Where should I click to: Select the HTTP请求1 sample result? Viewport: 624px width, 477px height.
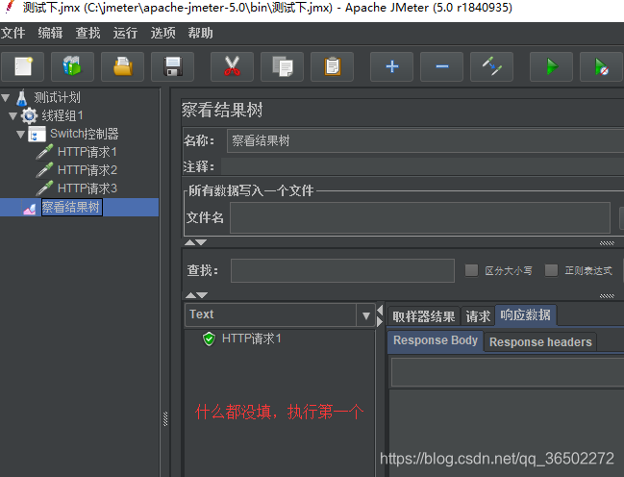click(x=252, y=339)
